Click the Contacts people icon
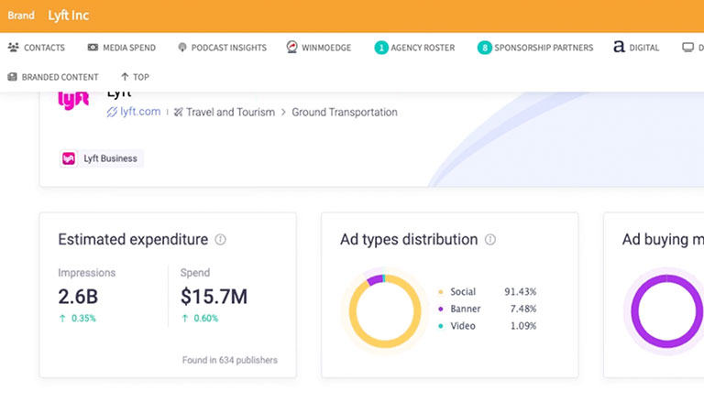Viewport: 704px width, 402px height. click(x=14, y=47)
